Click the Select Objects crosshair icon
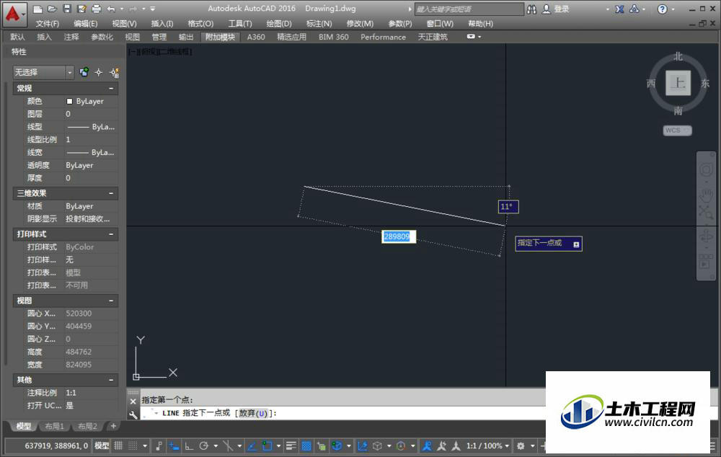 click(98, 72)
